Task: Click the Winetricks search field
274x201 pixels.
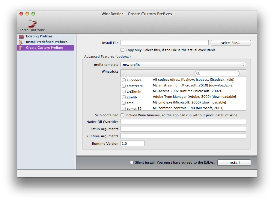Action: pos(217,73)
